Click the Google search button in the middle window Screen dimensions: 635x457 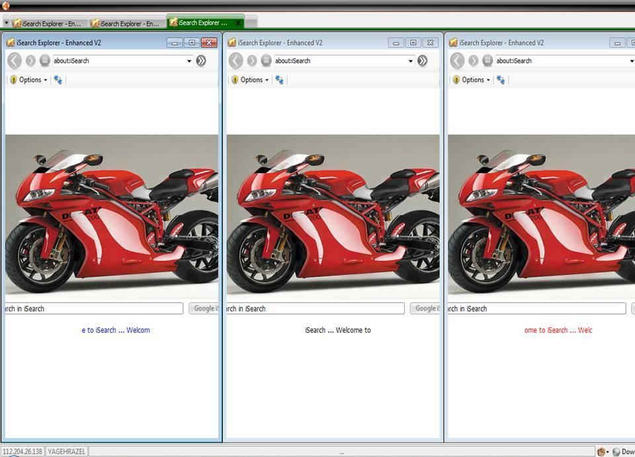425,308
